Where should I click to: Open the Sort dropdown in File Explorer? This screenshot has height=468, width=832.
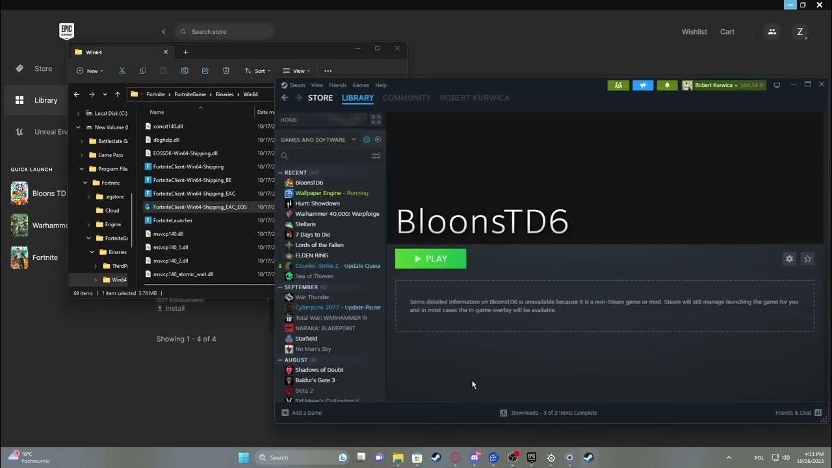tap(259, 71)
